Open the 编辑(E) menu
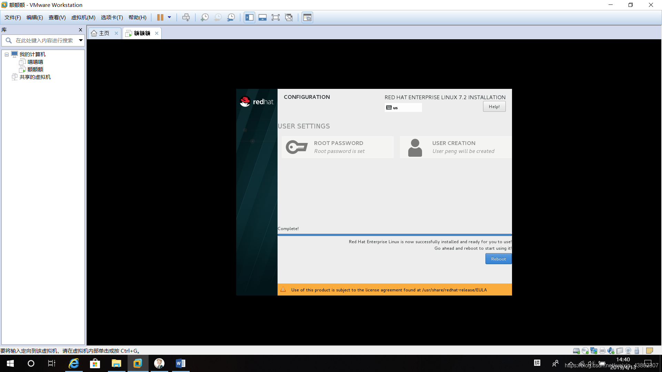This screenshot has width=662, height=372. point(35,18)
